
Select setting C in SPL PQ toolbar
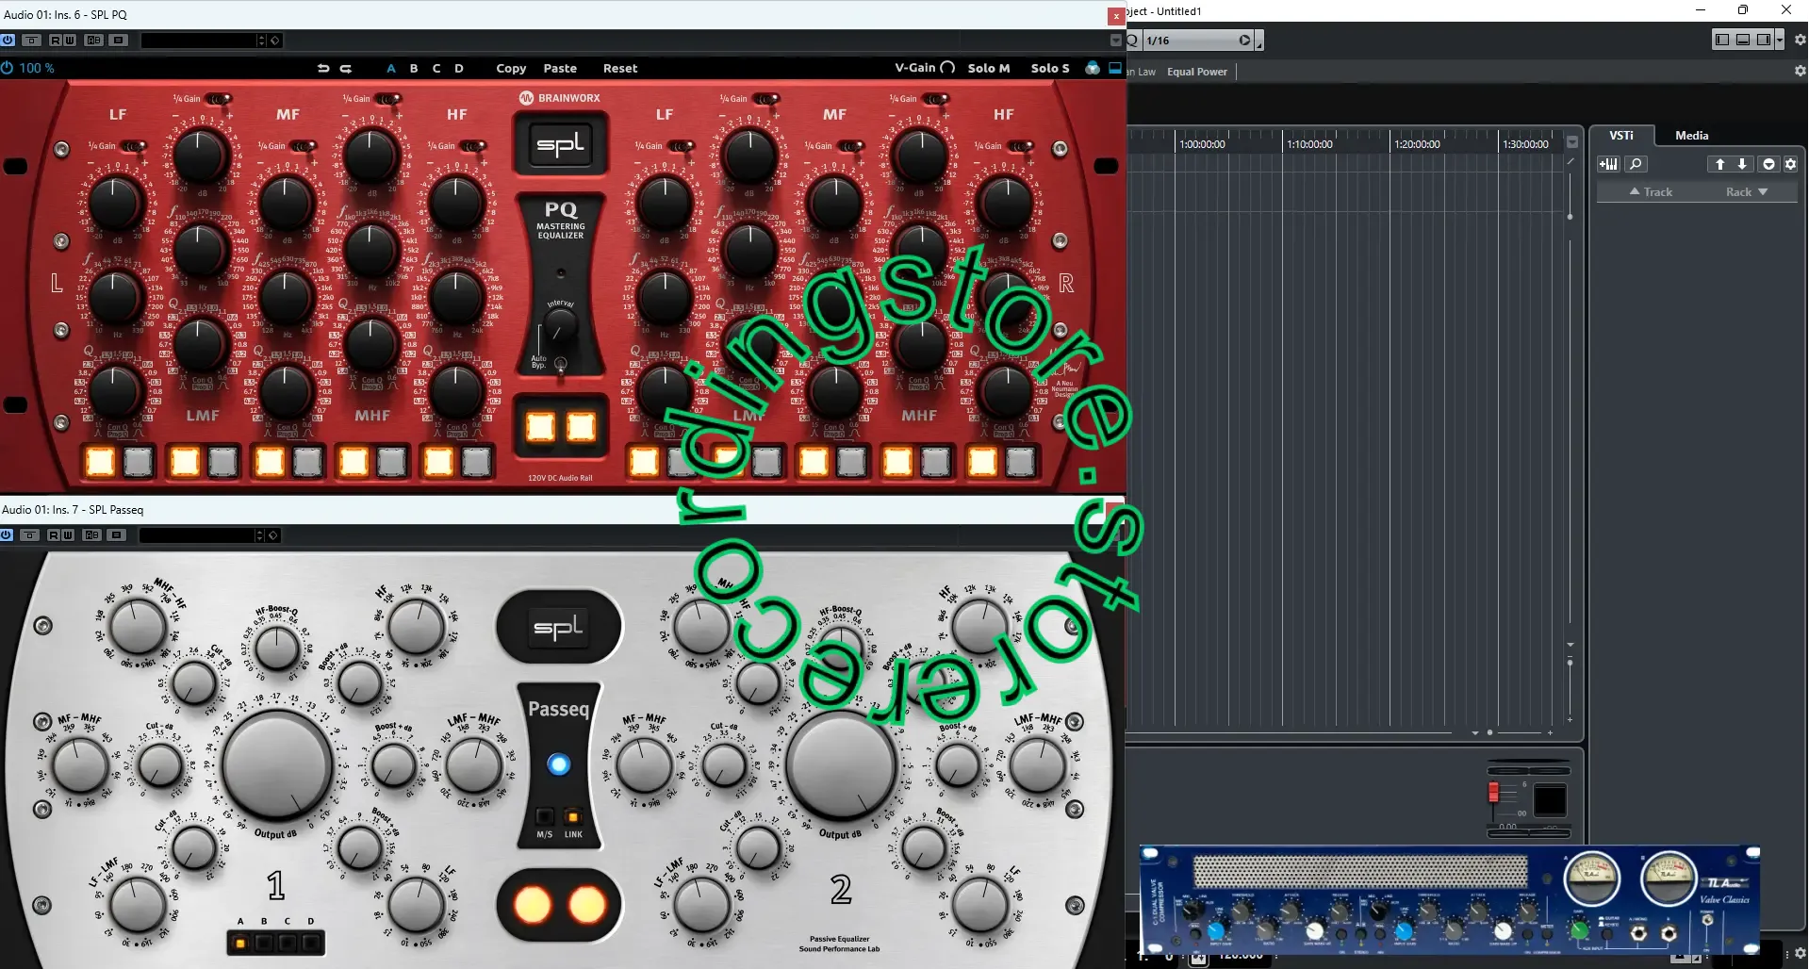436,68
